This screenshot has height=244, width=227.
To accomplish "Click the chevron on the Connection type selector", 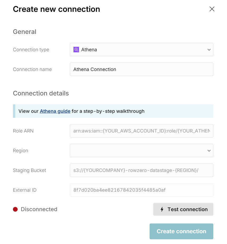I will click(209, 49).
